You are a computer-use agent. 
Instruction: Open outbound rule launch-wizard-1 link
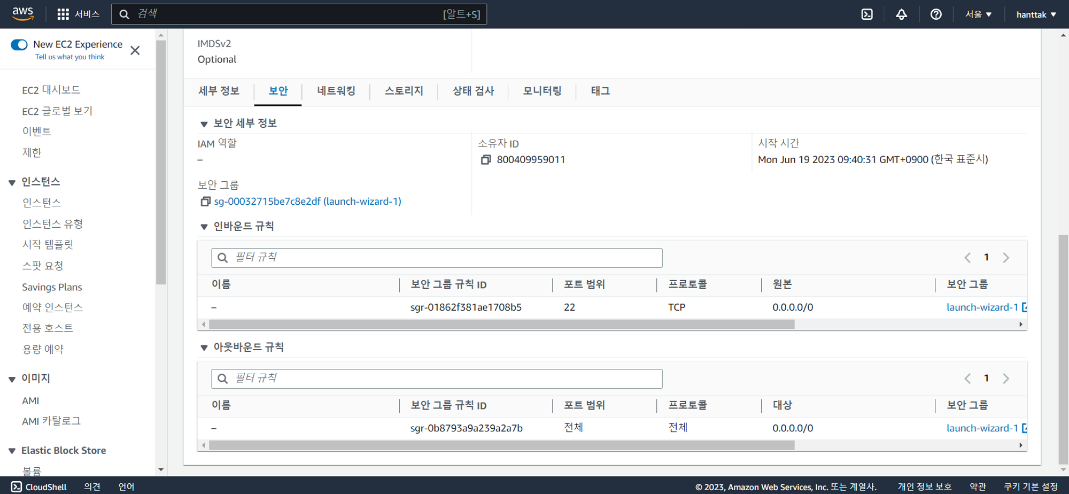coord(982,428)
